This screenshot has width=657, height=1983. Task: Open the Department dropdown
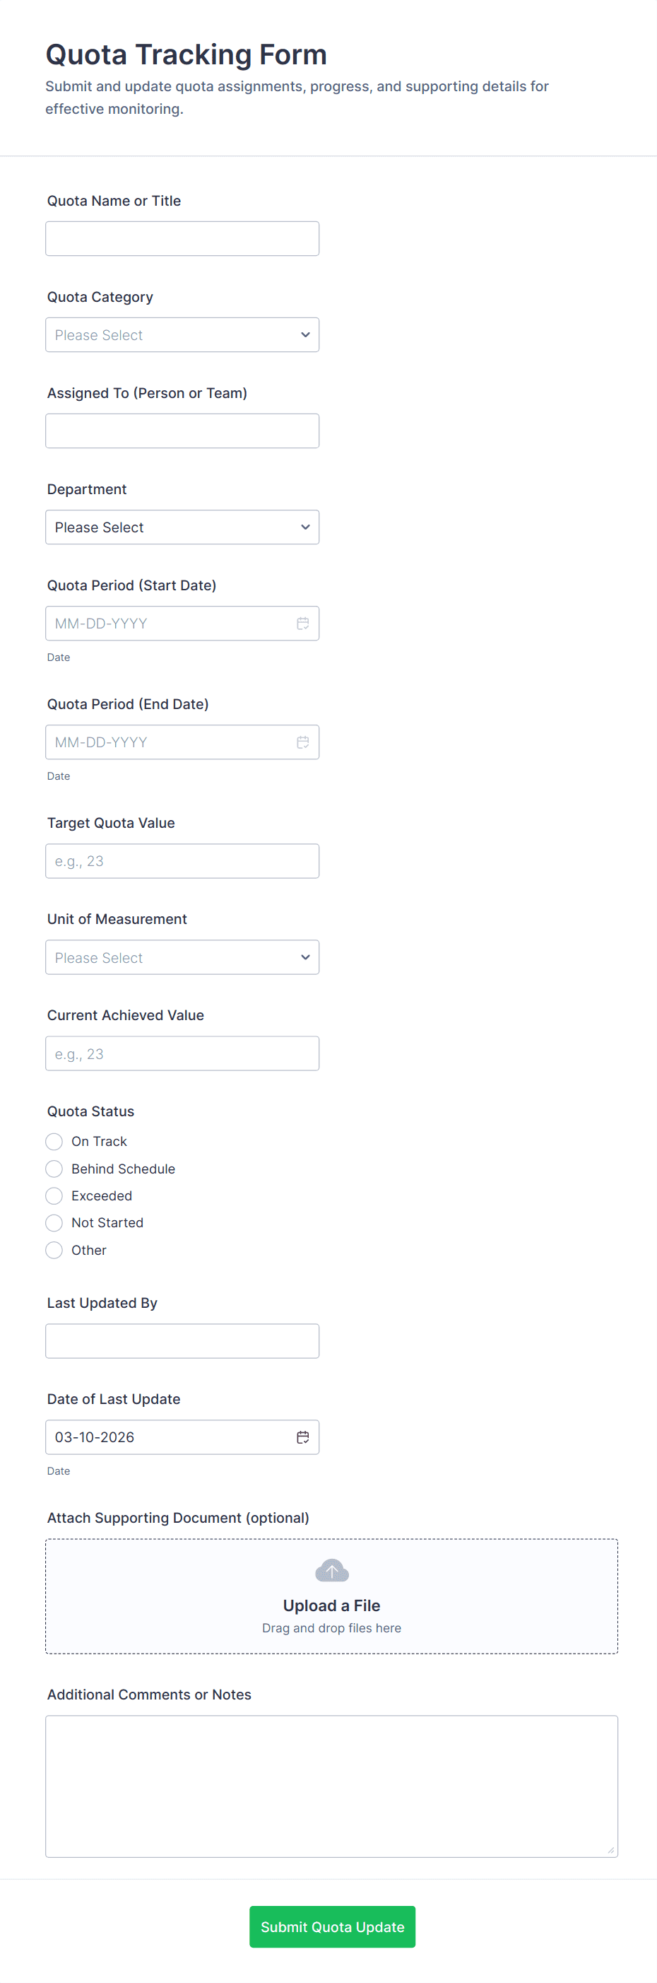click(x=182, y=527)
